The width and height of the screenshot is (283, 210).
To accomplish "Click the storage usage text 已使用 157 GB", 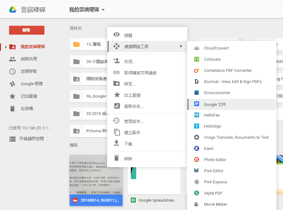I will [x=31, y=128].
